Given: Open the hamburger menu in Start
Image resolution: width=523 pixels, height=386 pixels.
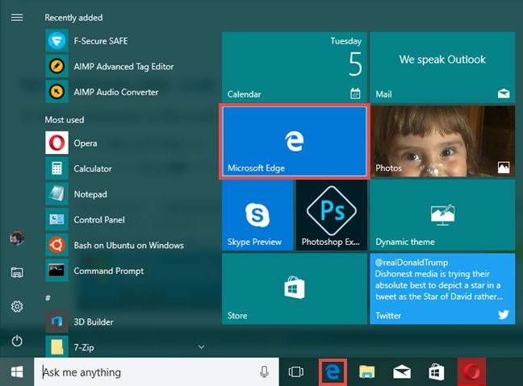Looking at the screenshot, I should click(x=17, y=17).
